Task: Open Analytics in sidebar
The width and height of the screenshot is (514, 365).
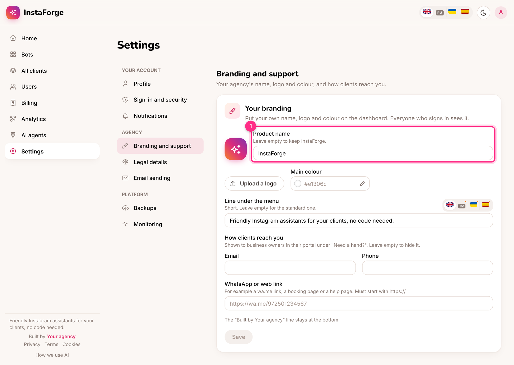Action: (x=52, y=119)
